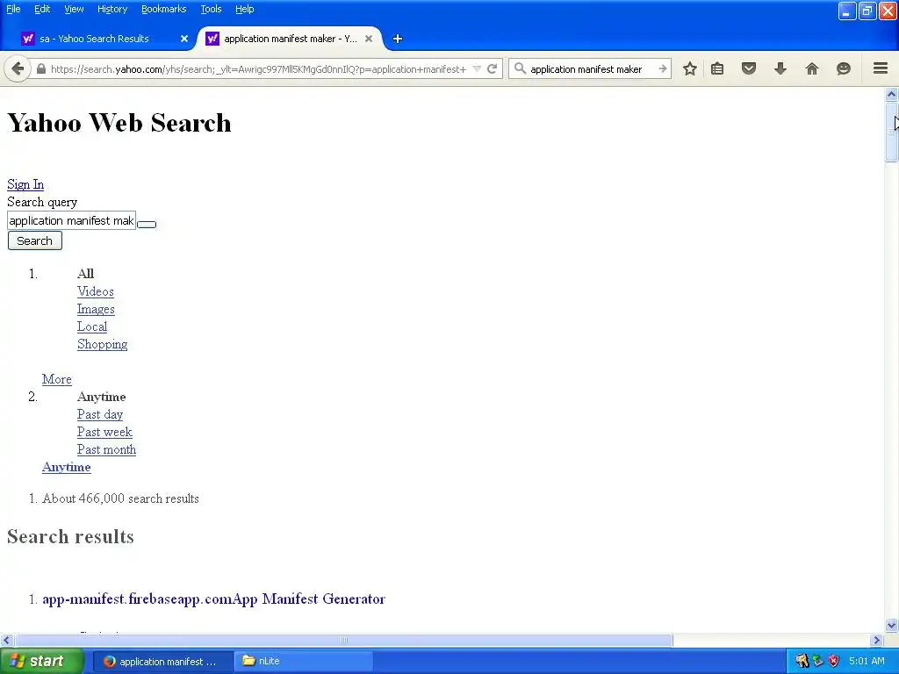
Task: Click the All results filter text
Action: (x=85, y=274)
